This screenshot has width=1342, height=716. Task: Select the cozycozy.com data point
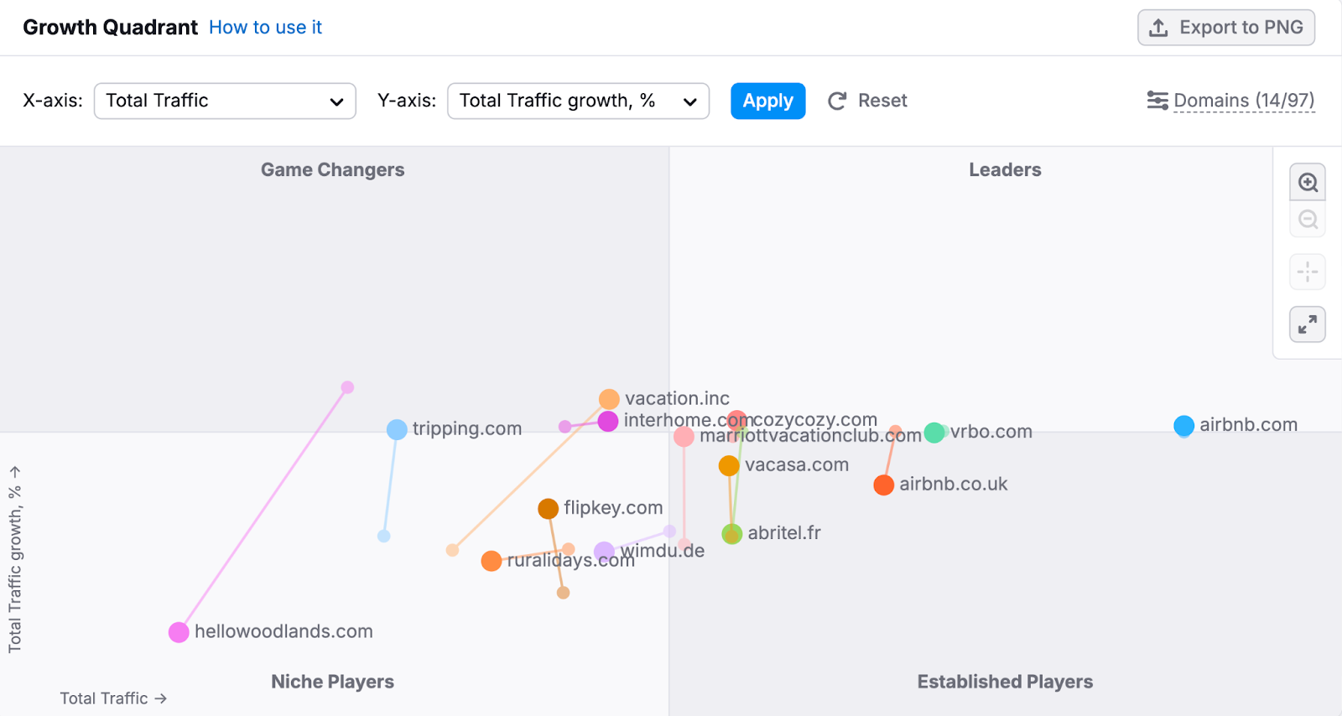737,419
